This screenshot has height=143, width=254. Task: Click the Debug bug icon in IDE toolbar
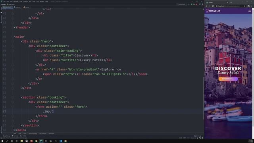(x=191, y=4)
